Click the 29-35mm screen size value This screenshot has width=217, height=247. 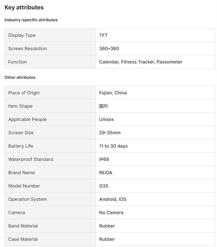pyautogui.click(x=110, y=133)
